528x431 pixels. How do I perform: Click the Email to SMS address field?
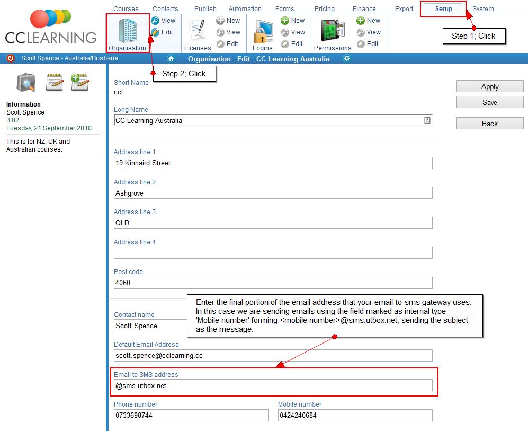point(273,385)
